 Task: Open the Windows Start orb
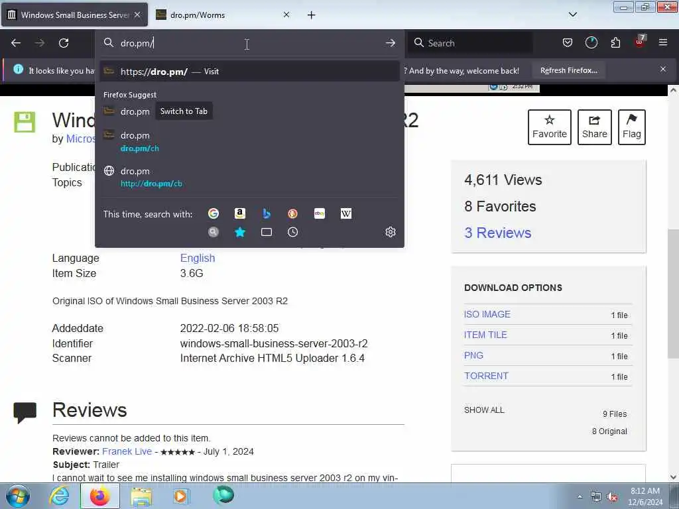click(18, 496)
